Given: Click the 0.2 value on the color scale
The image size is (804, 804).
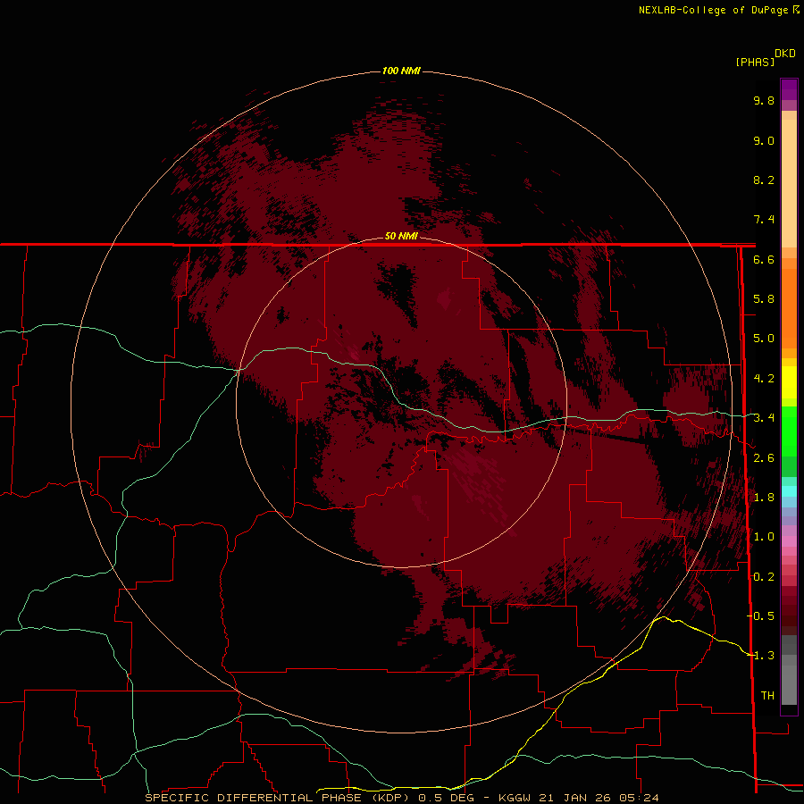Looking at the screenshot, I should 764,577.
